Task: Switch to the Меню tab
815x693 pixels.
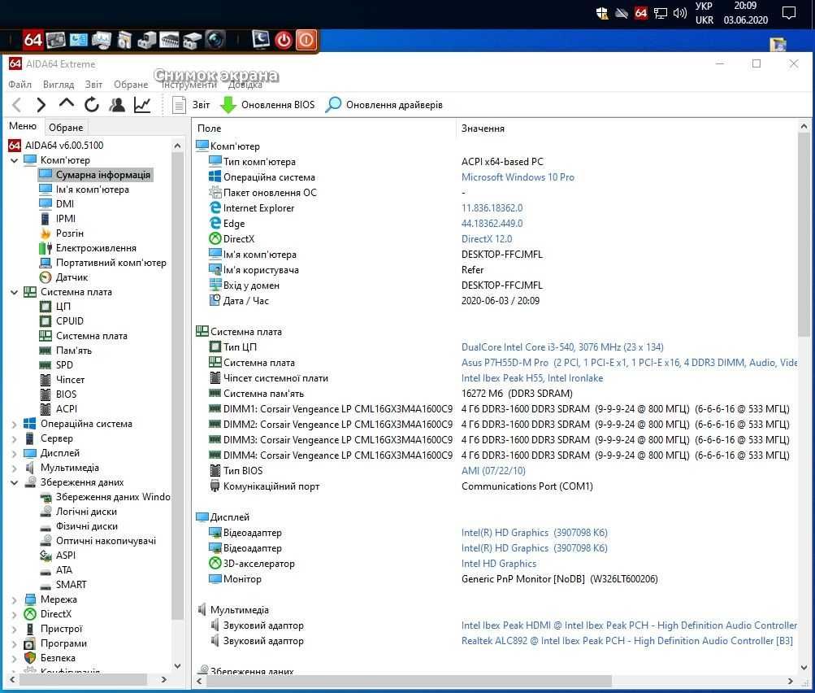Action: pos(23,126)
